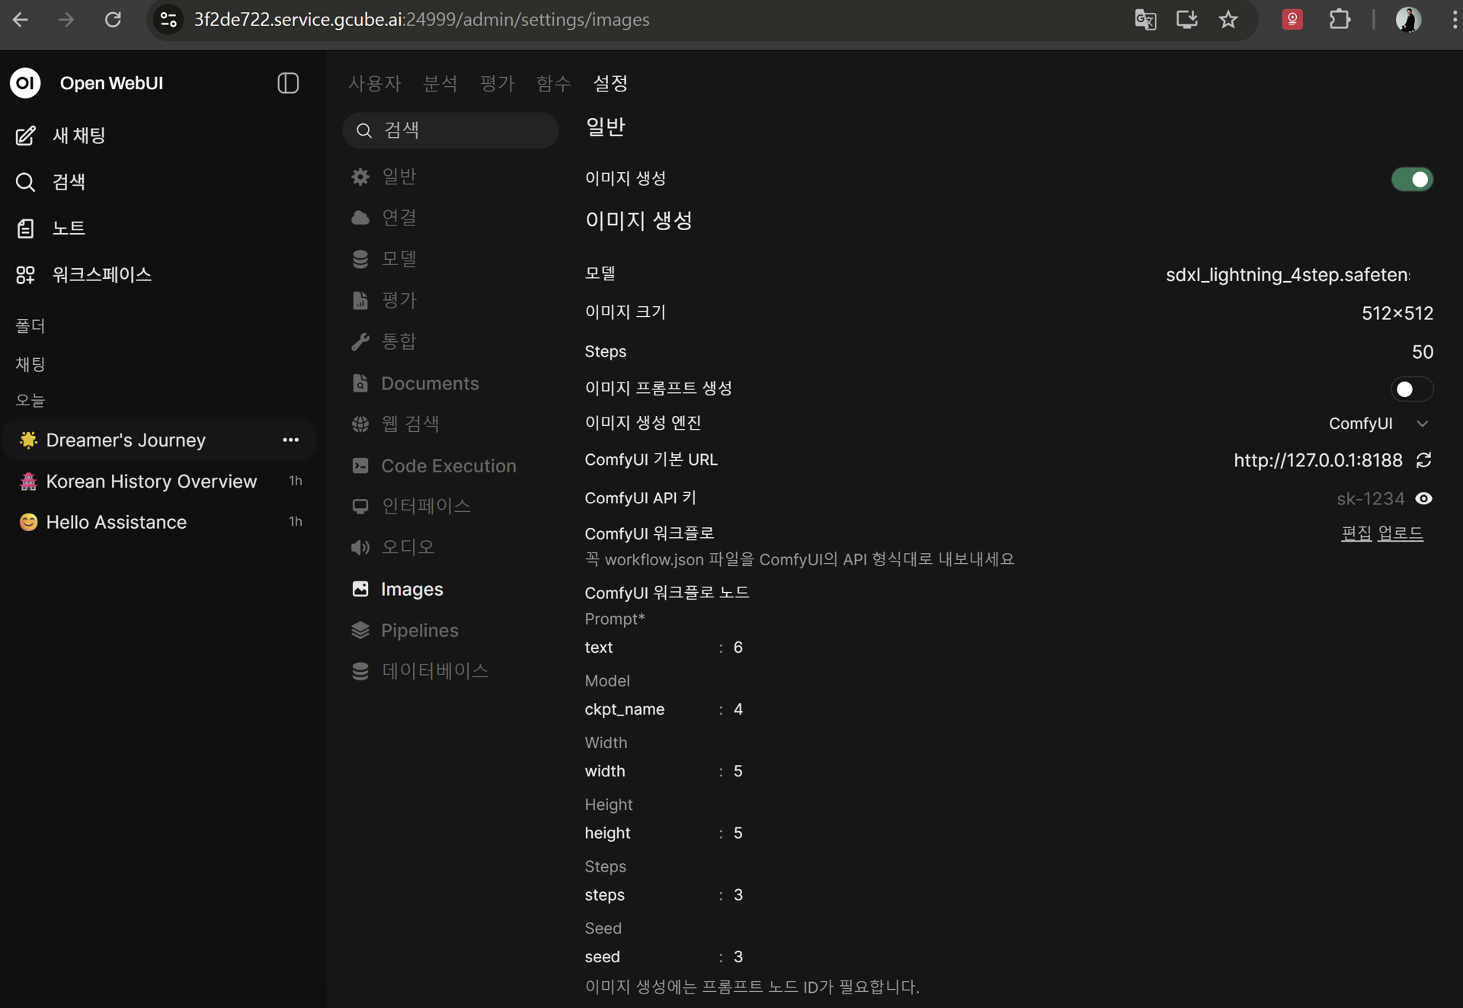
Task: Click 업로드 to upload a workflow
Action: [1401, 533]
